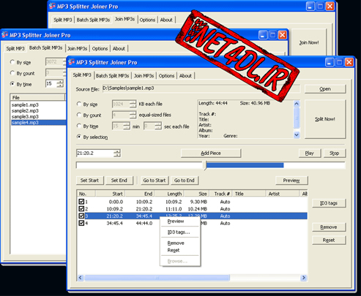Select By size radio in front window
This screenshot has width=361, height=296.
coord(79,104)
